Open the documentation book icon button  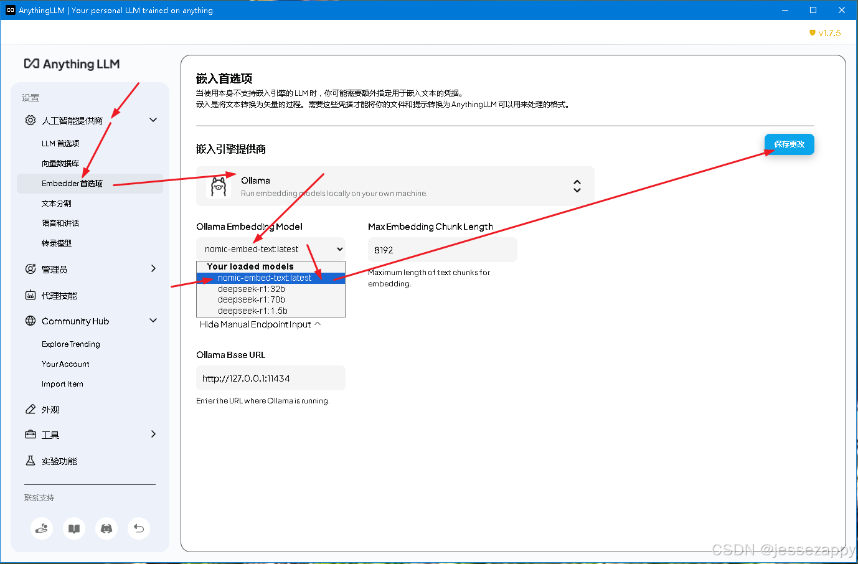[74, 529]
